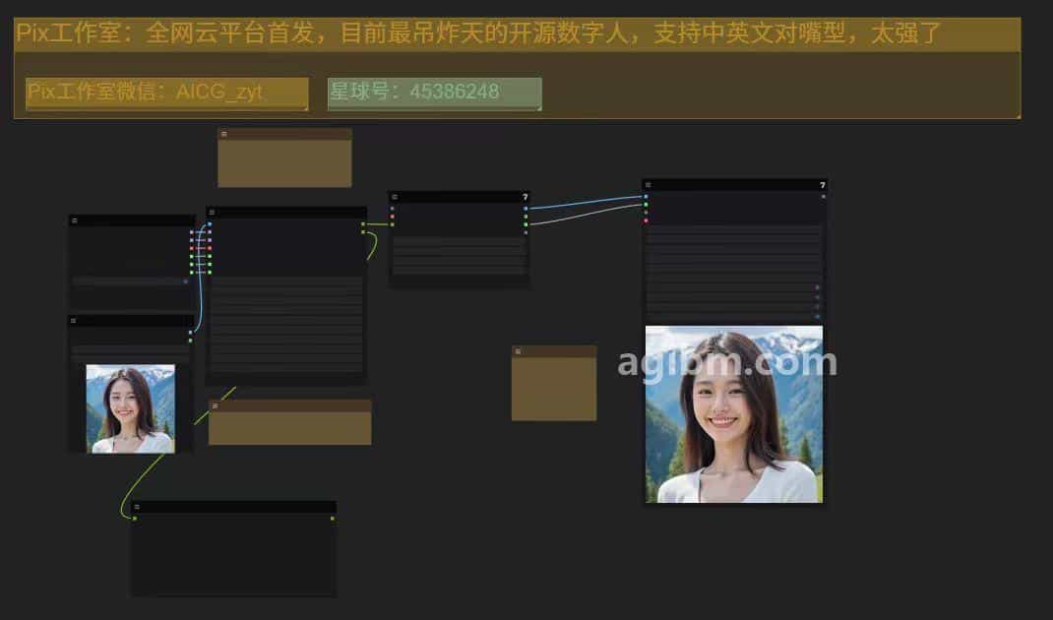Click blue output port on small center node
Viewport: 1053px width, 620px height.
click(x=526, y=209)
